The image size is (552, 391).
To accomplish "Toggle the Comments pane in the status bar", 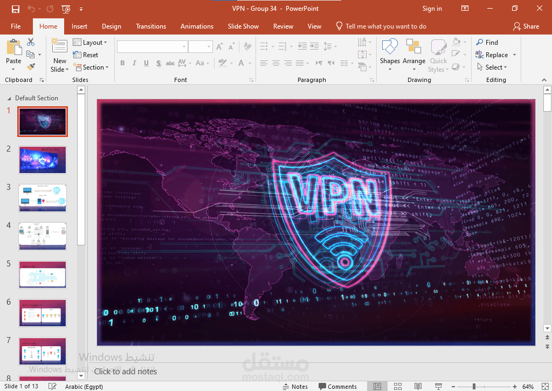I will point(337,387).
